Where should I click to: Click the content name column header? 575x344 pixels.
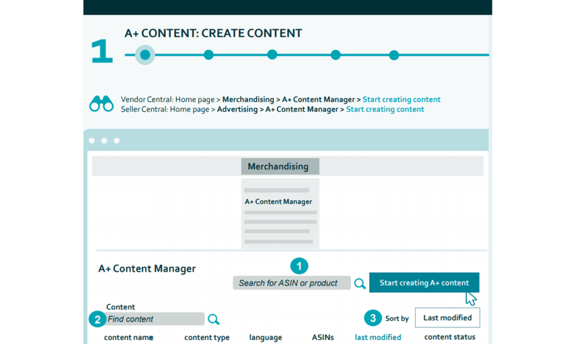click(x=128, y=338)
